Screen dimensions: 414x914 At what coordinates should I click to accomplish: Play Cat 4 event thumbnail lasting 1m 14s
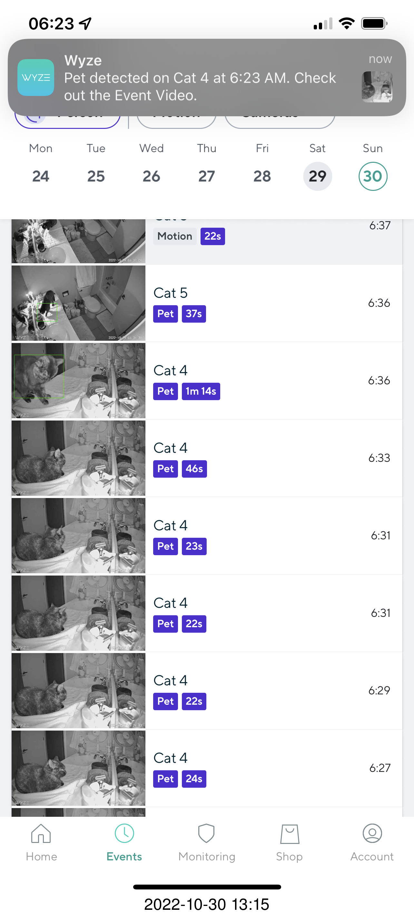tap(78, 380)
